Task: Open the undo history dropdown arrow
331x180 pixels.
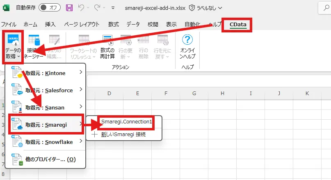Action: (88, 8)
